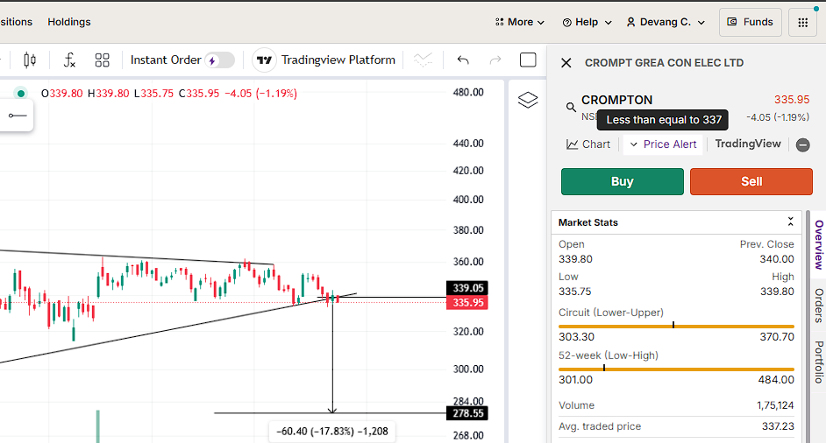Screen dimensions: 826x443
Task: Open the fx indicators menu
Action: (69, 60)
